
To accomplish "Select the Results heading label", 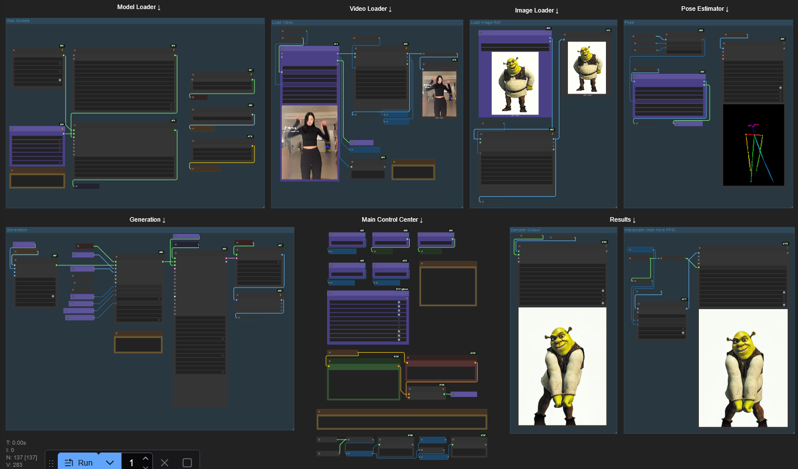I will click(622, 219).
